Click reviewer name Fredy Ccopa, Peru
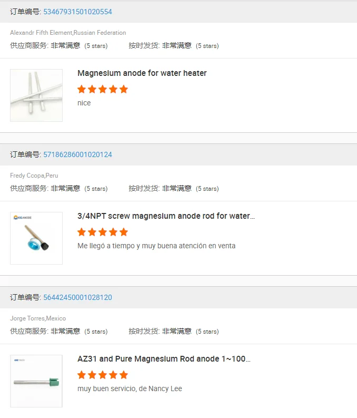The height and width of the screenshot is (418, 357). pos(34,176)
